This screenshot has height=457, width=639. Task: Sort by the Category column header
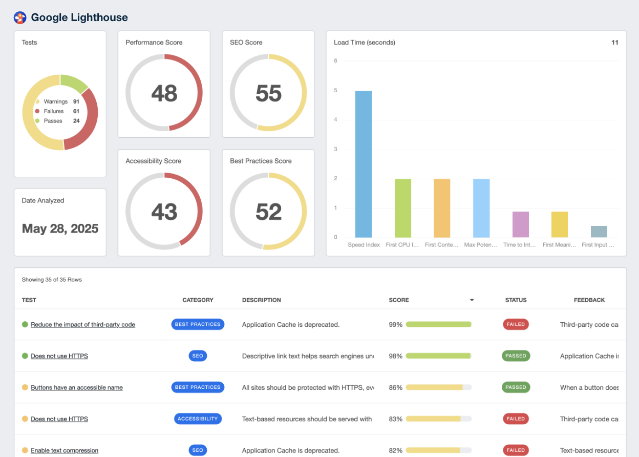tap(198, 300)
